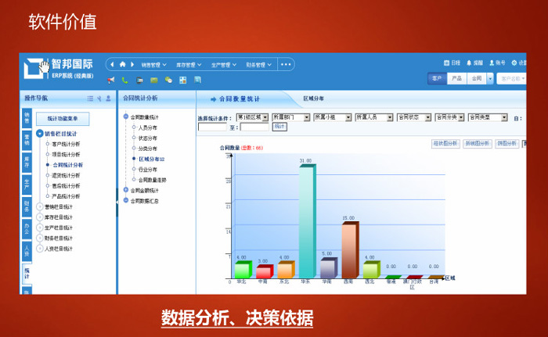Click the red megaphone announcement icon
Viewport: 548px width, 337px height.
tap(111, 80)
